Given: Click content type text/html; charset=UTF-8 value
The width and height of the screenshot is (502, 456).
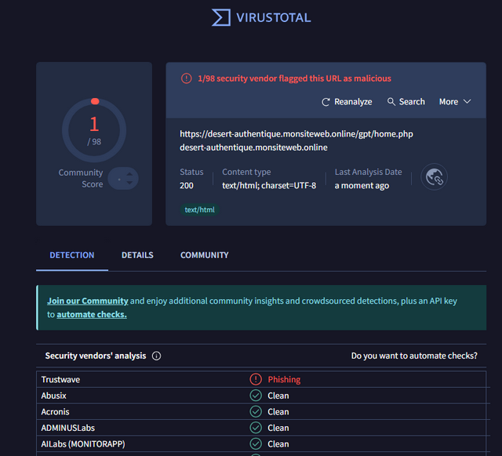Looking at the screenshot, I should pyautogui.click(x=269, y=185).
